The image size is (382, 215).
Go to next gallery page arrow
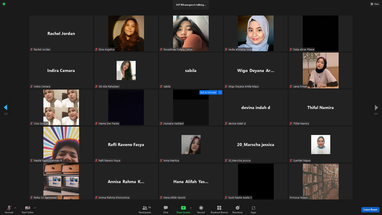coord(376,107)
